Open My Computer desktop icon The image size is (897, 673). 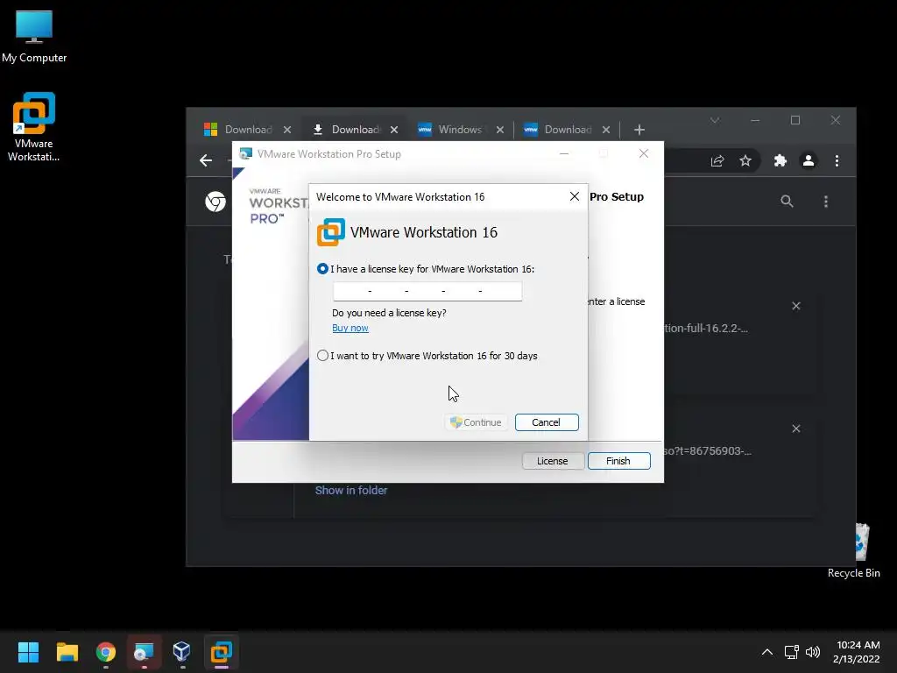coord(34,36)
